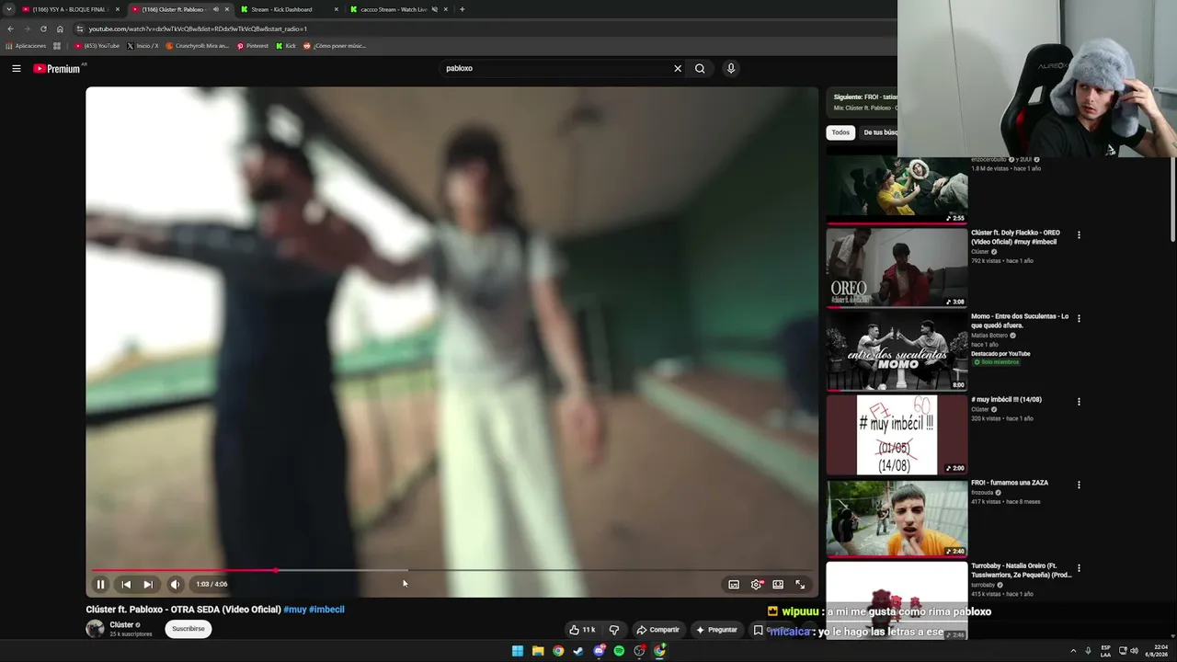This screenshot has width=1177, height=662.
Task: Clear the YouTube search text with the X
Action: pos(678,68)
